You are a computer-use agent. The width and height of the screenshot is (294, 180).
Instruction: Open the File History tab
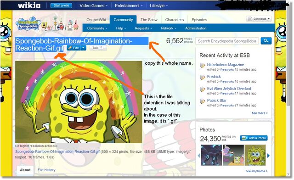[46, 170]
